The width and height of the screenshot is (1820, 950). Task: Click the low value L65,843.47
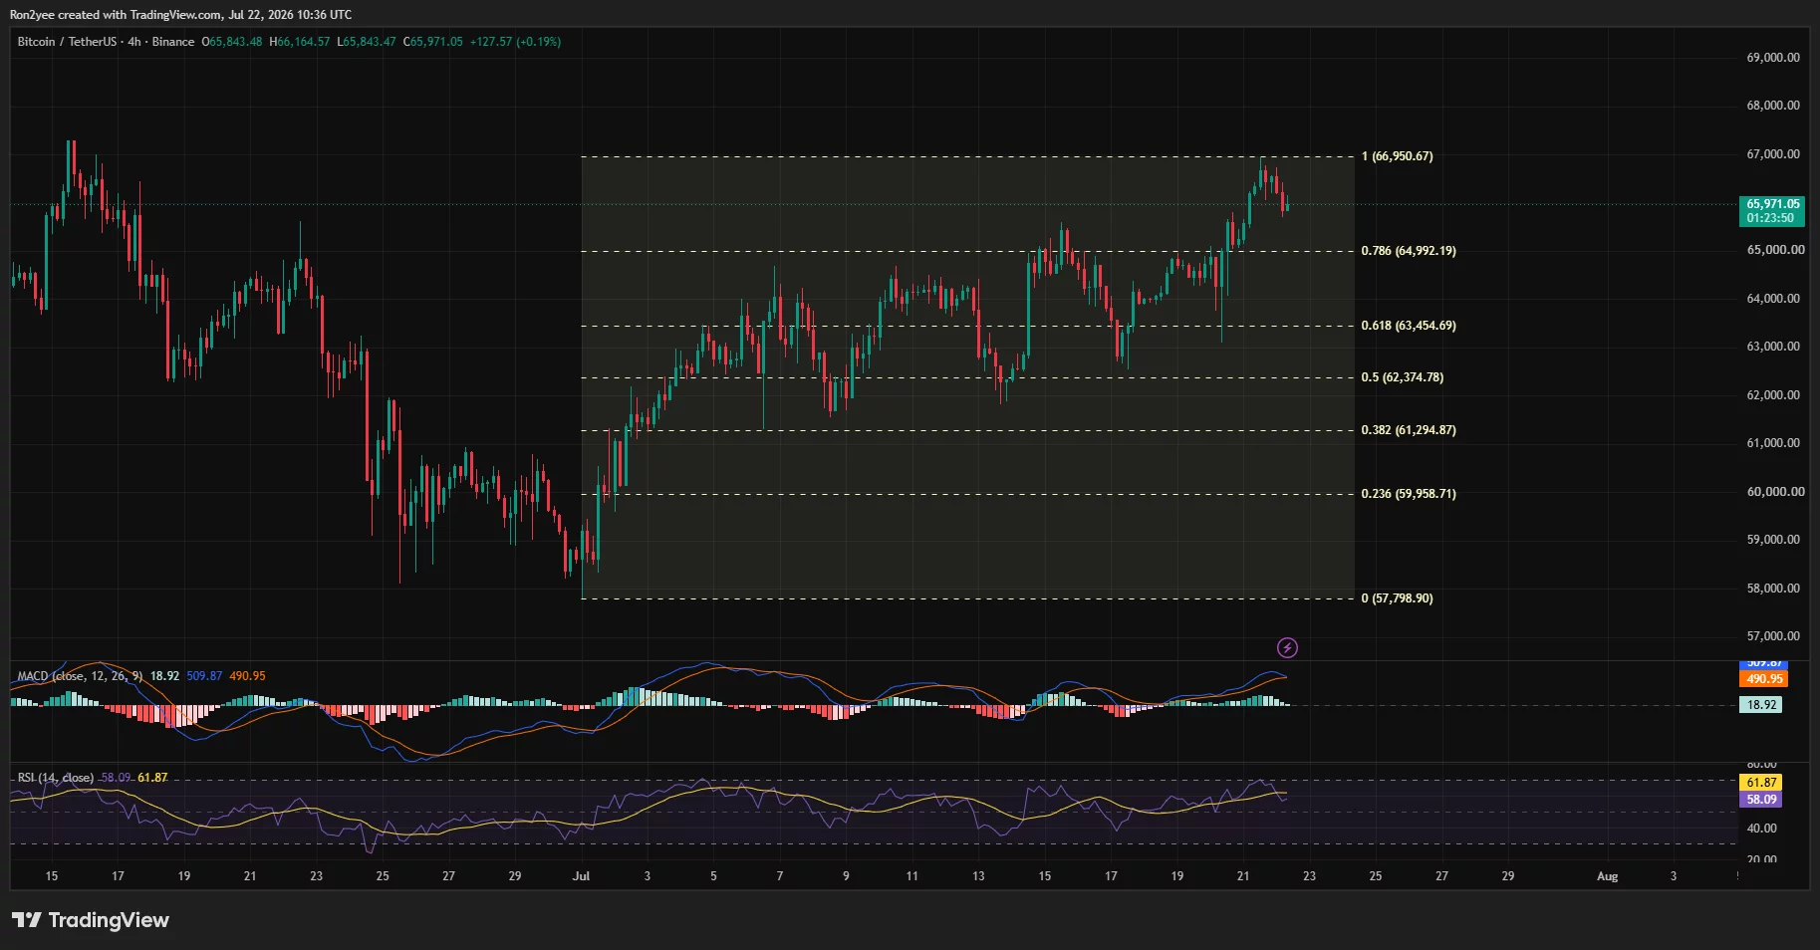click(x=367, y=42)
